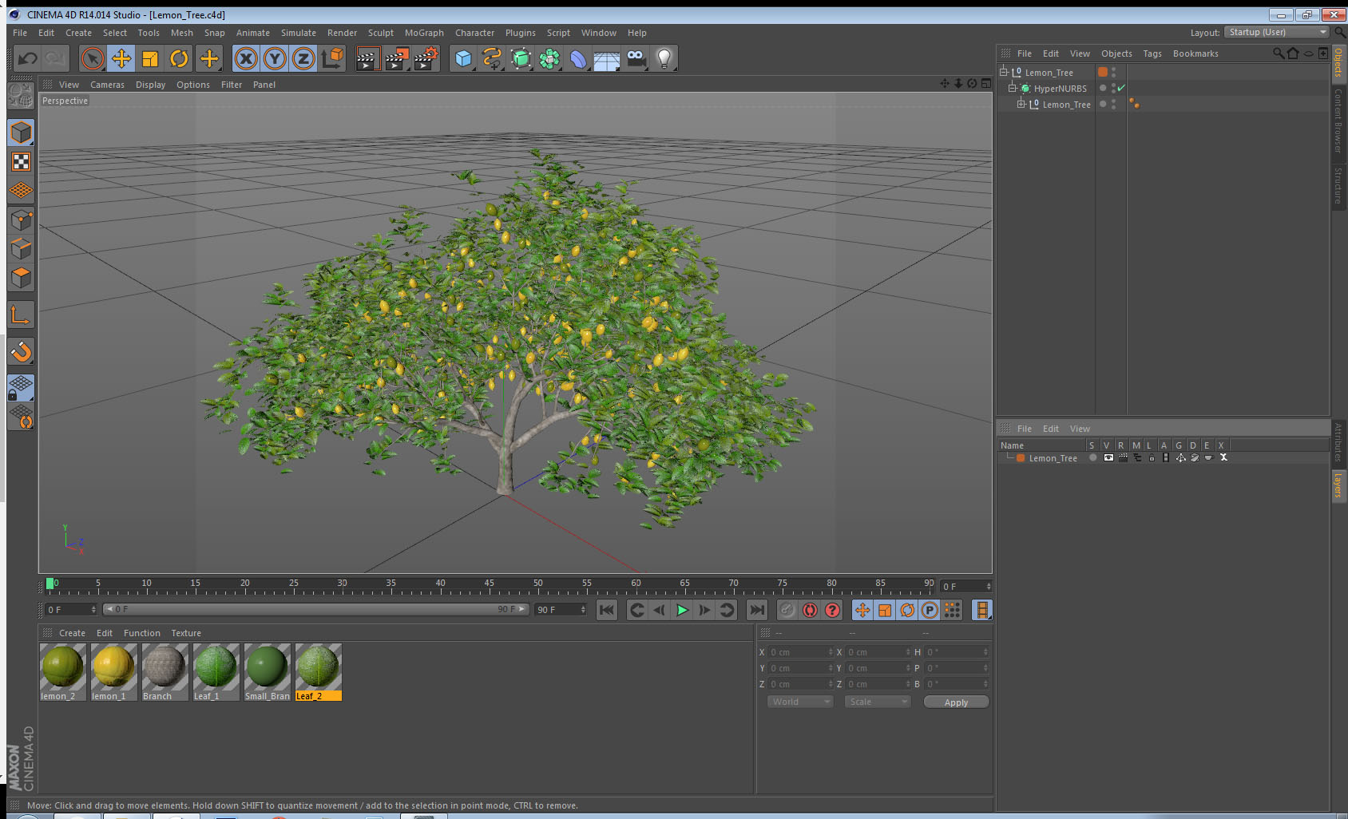Open the Simulate menu
1348x819 pixels.
click(x=298, y=33)
